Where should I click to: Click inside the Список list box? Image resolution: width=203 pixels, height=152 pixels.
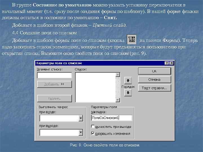click(96, 87)
